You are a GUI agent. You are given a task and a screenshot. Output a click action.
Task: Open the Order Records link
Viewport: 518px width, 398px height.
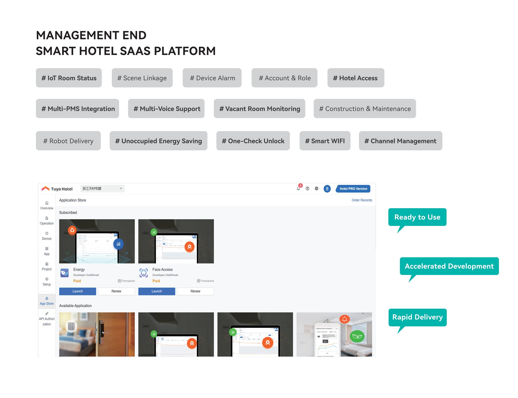[362, 200]
